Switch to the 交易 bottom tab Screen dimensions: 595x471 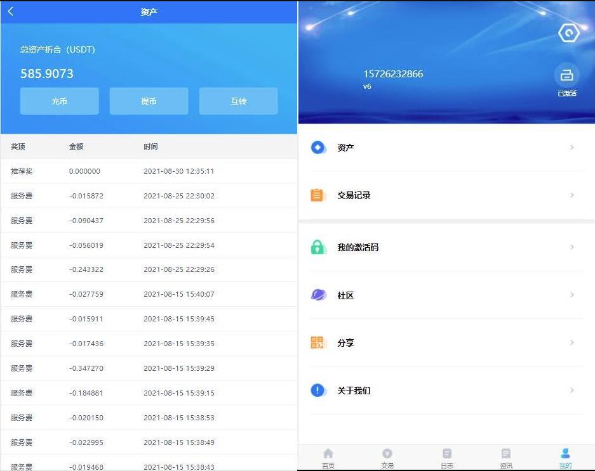[387, 458]
